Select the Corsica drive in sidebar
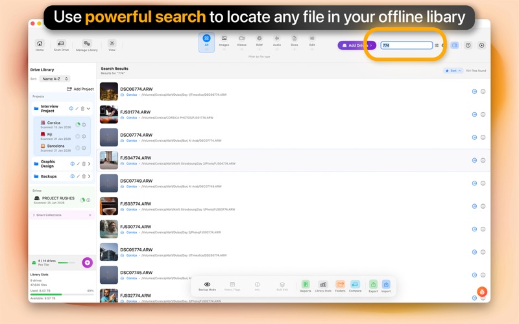Viewport: 519px width, 324px height. coord(55,124)
